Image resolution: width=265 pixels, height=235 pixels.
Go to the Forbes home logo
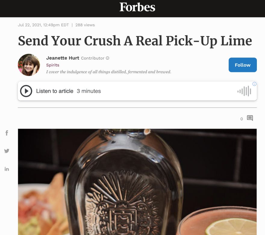click(137, 7)
